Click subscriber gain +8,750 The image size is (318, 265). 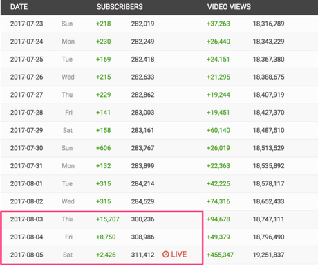click(106, 237)
